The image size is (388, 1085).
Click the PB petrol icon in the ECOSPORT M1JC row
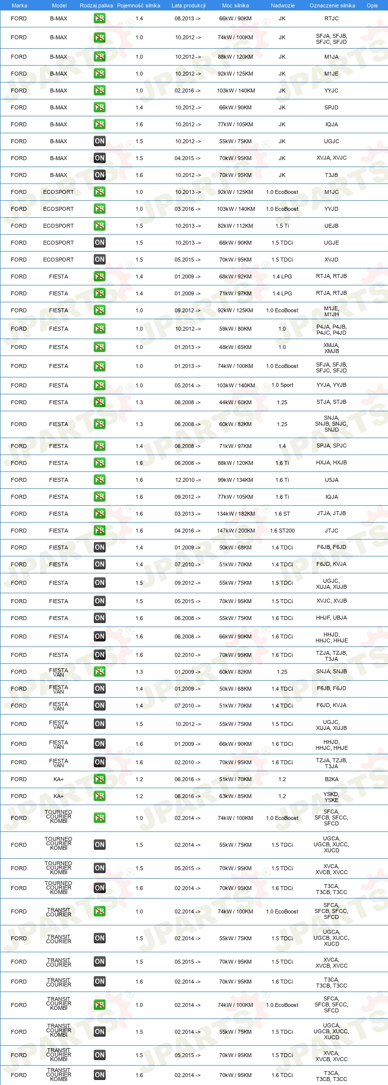click(x=99, y=192)
